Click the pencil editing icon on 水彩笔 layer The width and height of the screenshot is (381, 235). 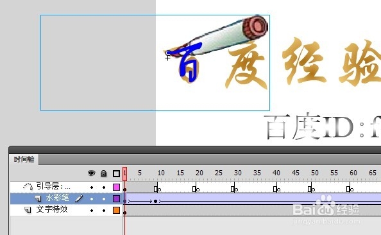(x=79, y=198)
